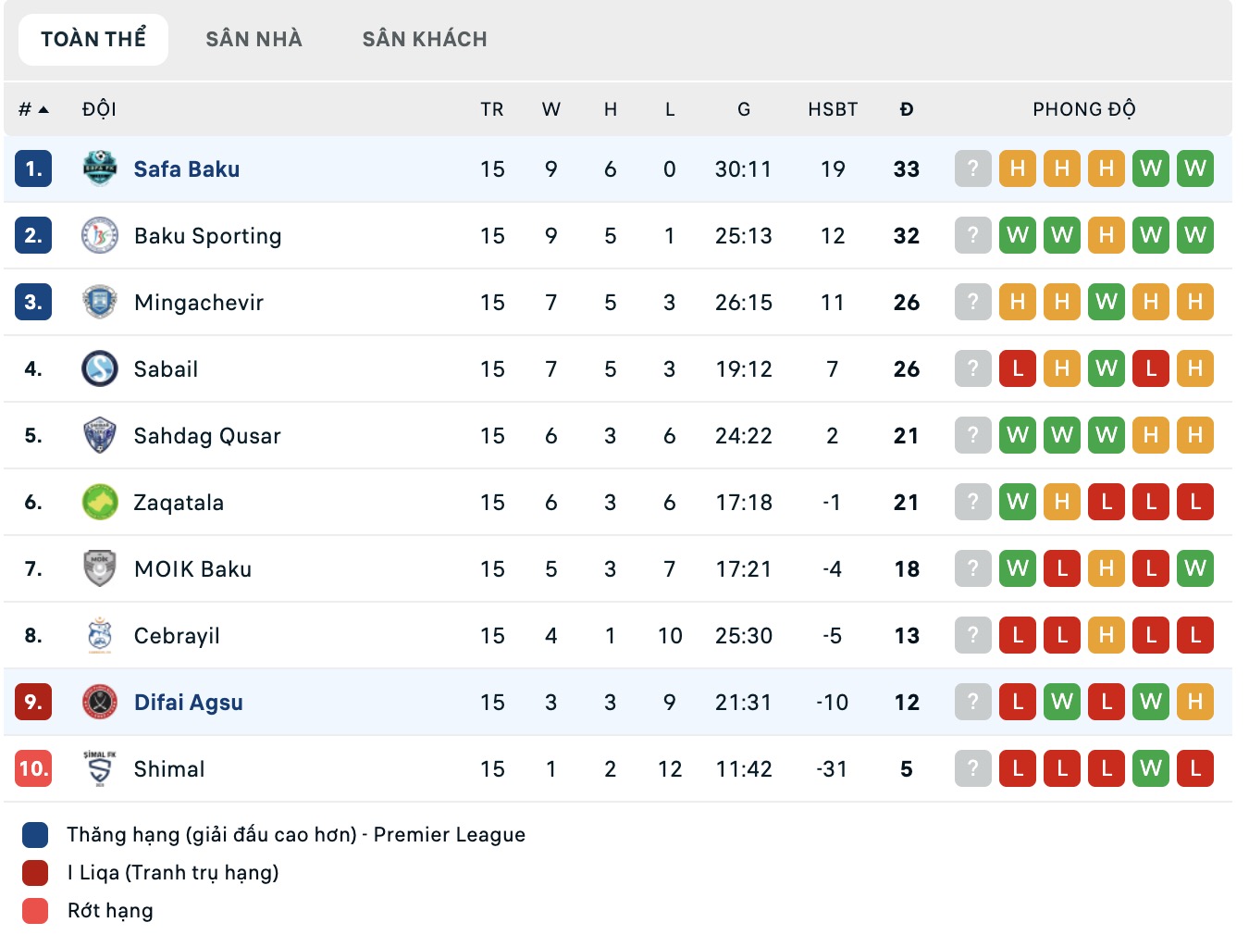Click the MOIK Baku shield logo

pyautogui.click(x=99, y=568)
